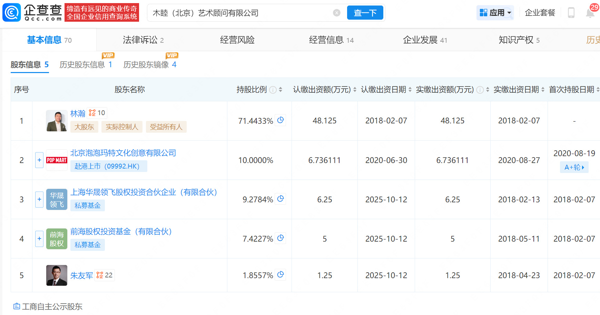The image size is (600, 315).
Task: Click the 赴港上市 (09992.HK) tag
Action: 109,166
